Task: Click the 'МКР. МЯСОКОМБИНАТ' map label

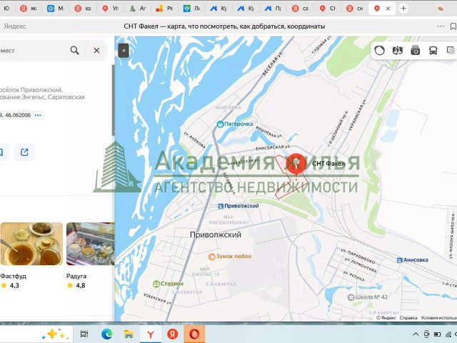Action: (228, 219)
